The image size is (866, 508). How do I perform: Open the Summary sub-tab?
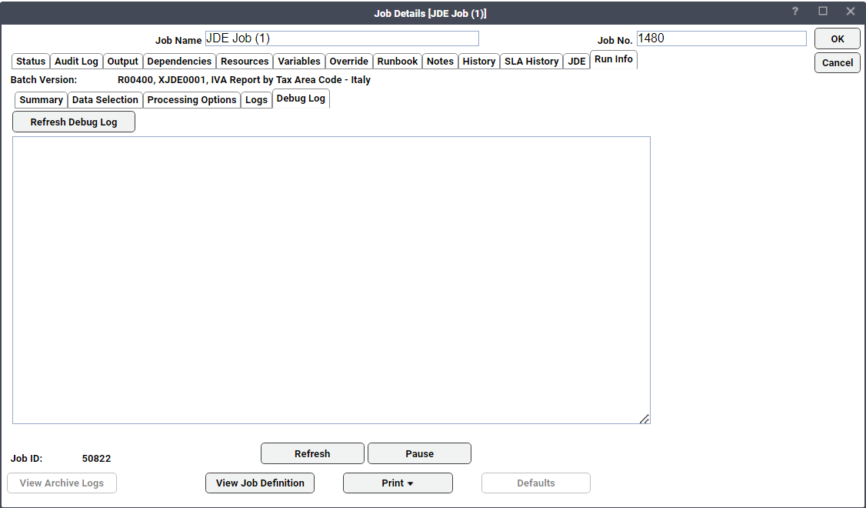pyautogui.click(x=41, y=100)
